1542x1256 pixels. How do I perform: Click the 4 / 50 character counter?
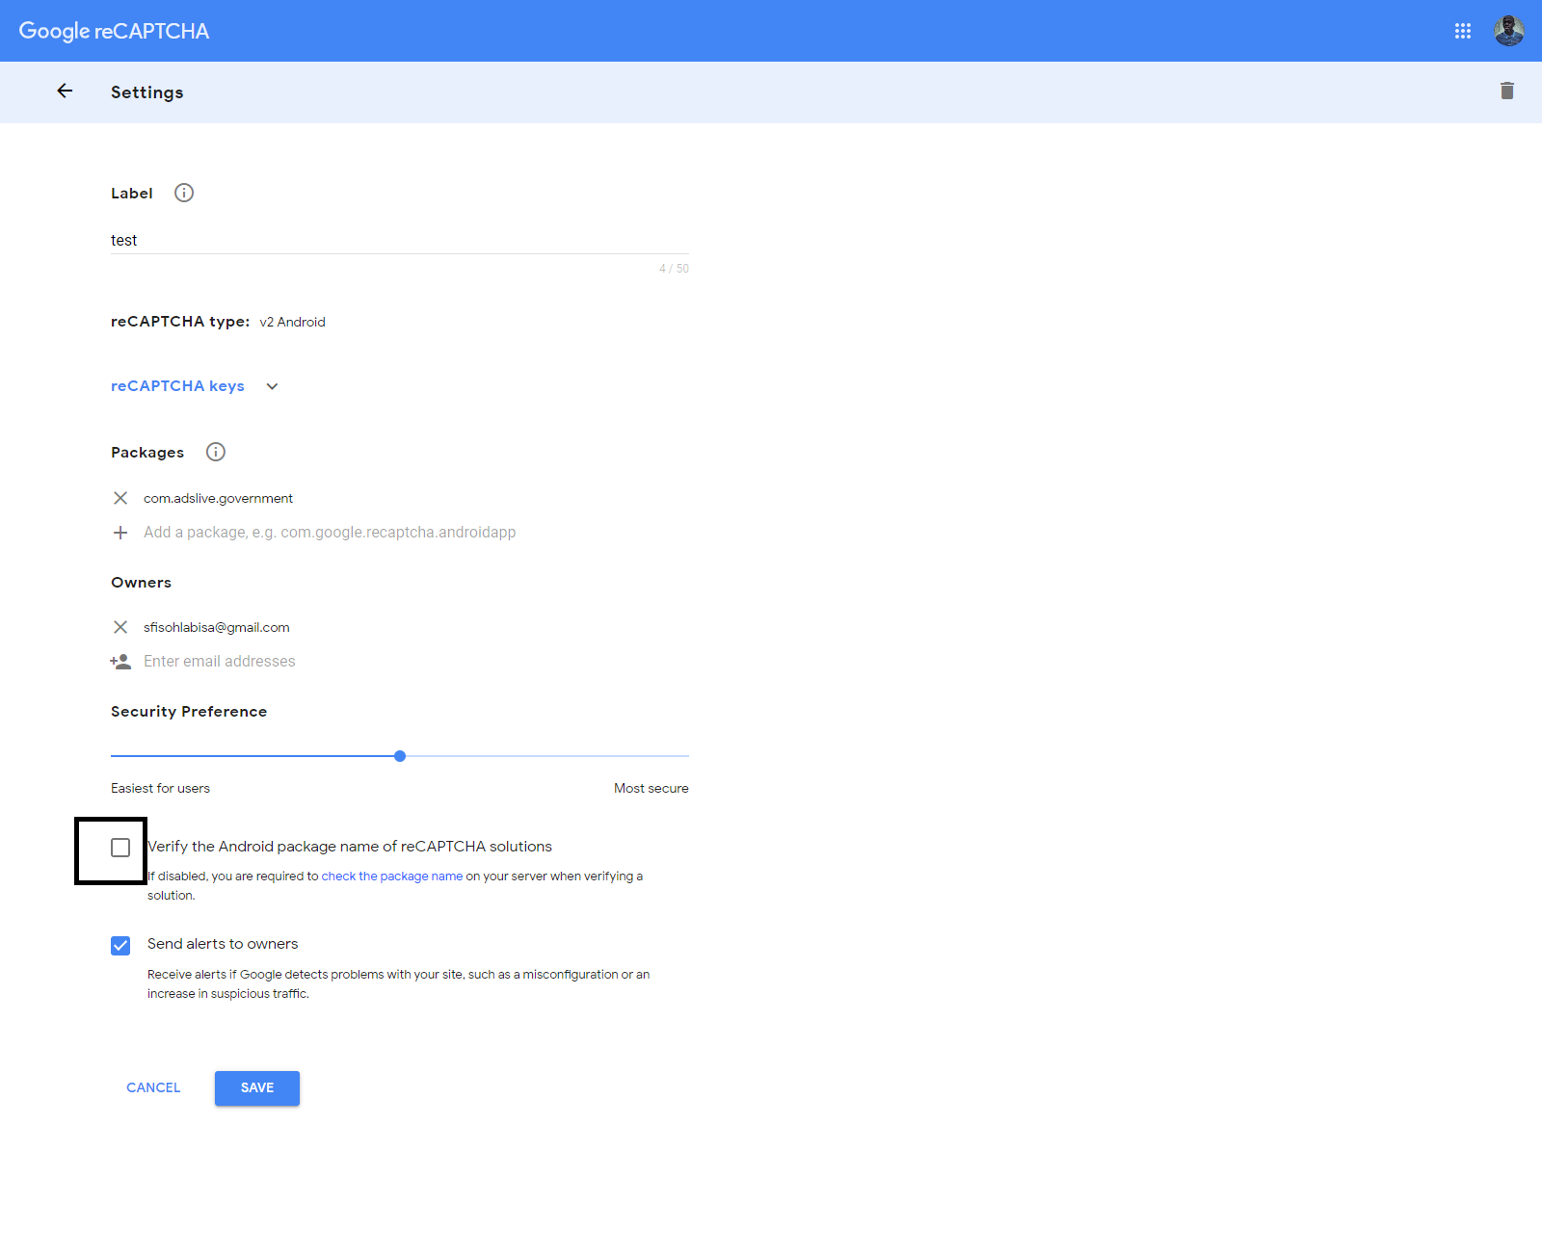pyautogui.click(x=674, y=269)
